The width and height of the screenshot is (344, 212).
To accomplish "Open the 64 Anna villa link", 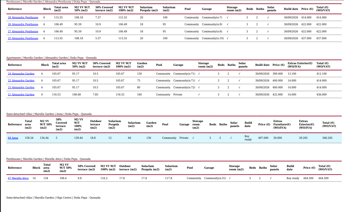I will point(13,138).
